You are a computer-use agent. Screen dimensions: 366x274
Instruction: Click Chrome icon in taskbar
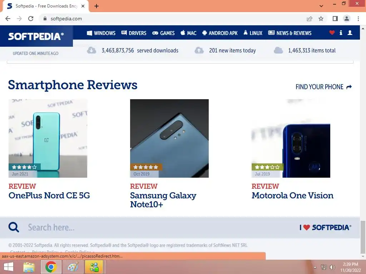tap(51, 267)
